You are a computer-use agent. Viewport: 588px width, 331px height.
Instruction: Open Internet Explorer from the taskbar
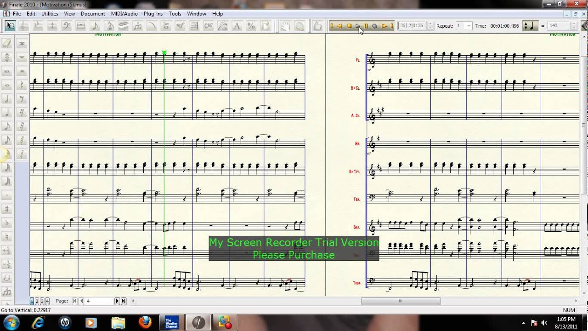coord(38,322)
